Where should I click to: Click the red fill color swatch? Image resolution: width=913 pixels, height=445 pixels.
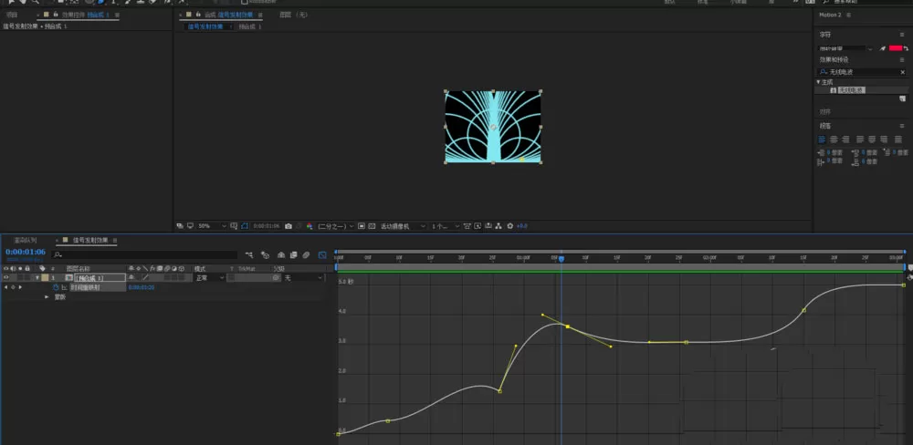click(896, 48)
